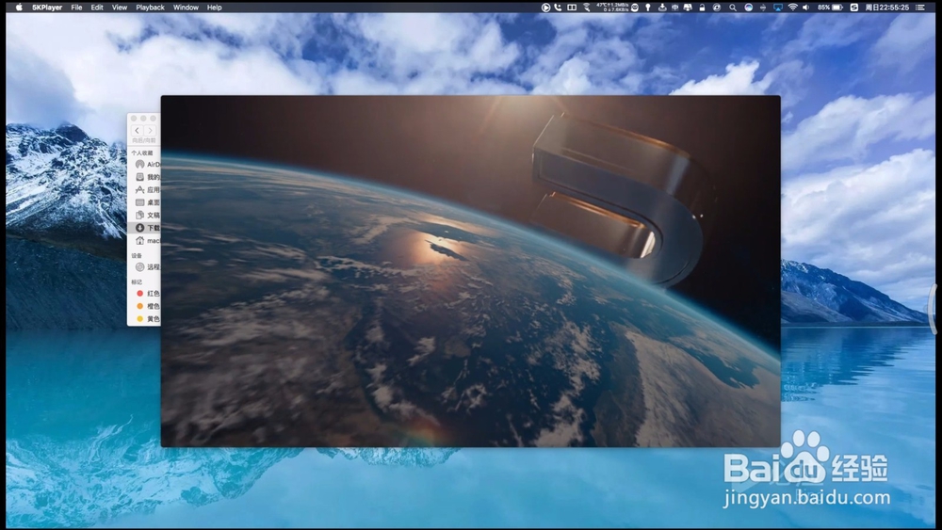Viewport: 942px width, 530px height.
Task: Open Notification Center list icon
Action: 919,8
